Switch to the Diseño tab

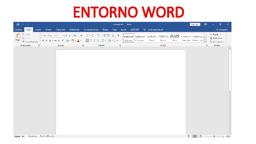tap(49, 30)
